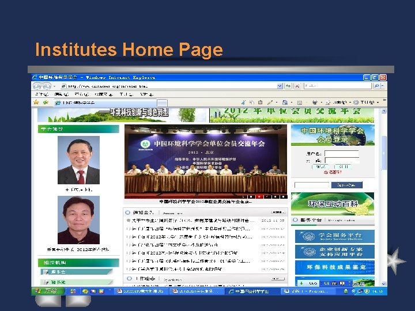Click the right reset button in login box
Viewport: 415px width, 311px height.
pos(343,166)
